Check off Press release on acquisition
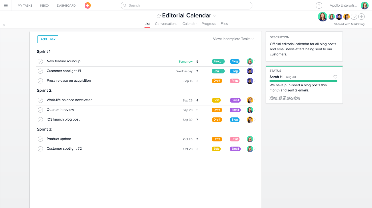The height and width of the screenshot is (208, 372). point(40,81)
